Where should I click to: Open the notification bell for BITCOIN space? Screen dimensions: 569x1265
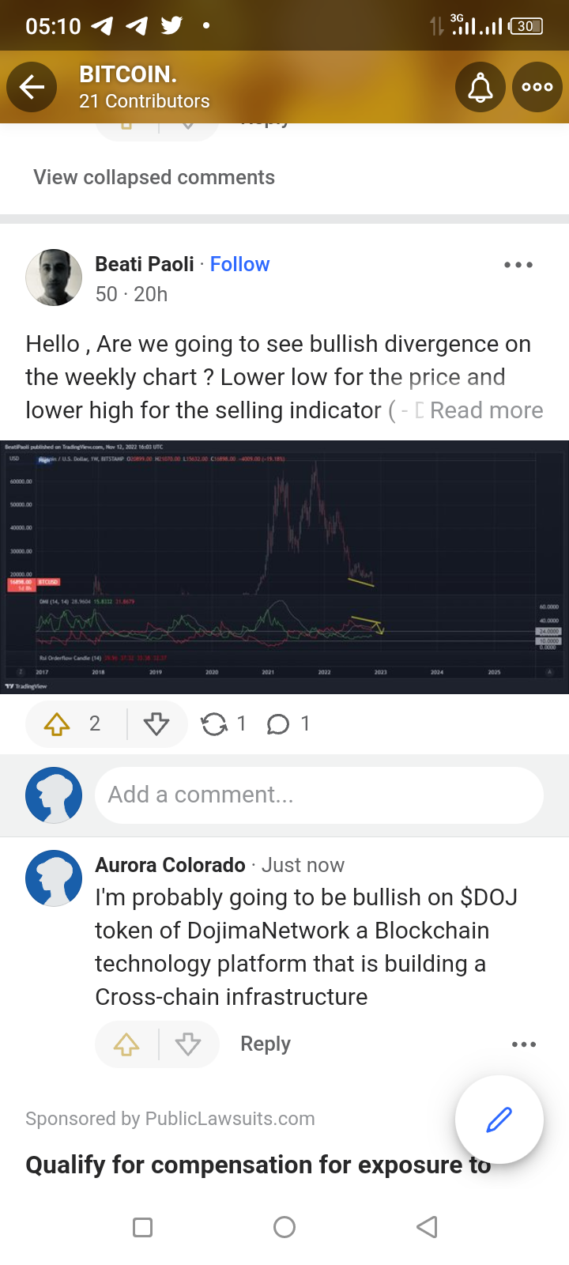coord(480,87)
